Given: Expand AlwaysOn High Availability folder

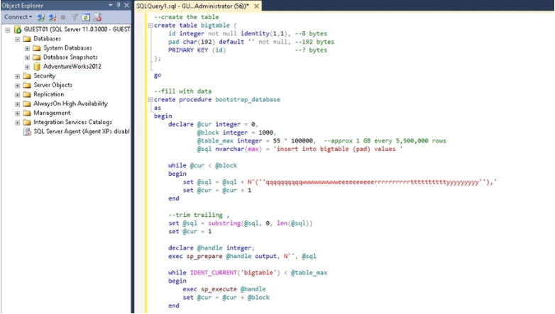Looking at the screenshot, I should tap(17, 104).
